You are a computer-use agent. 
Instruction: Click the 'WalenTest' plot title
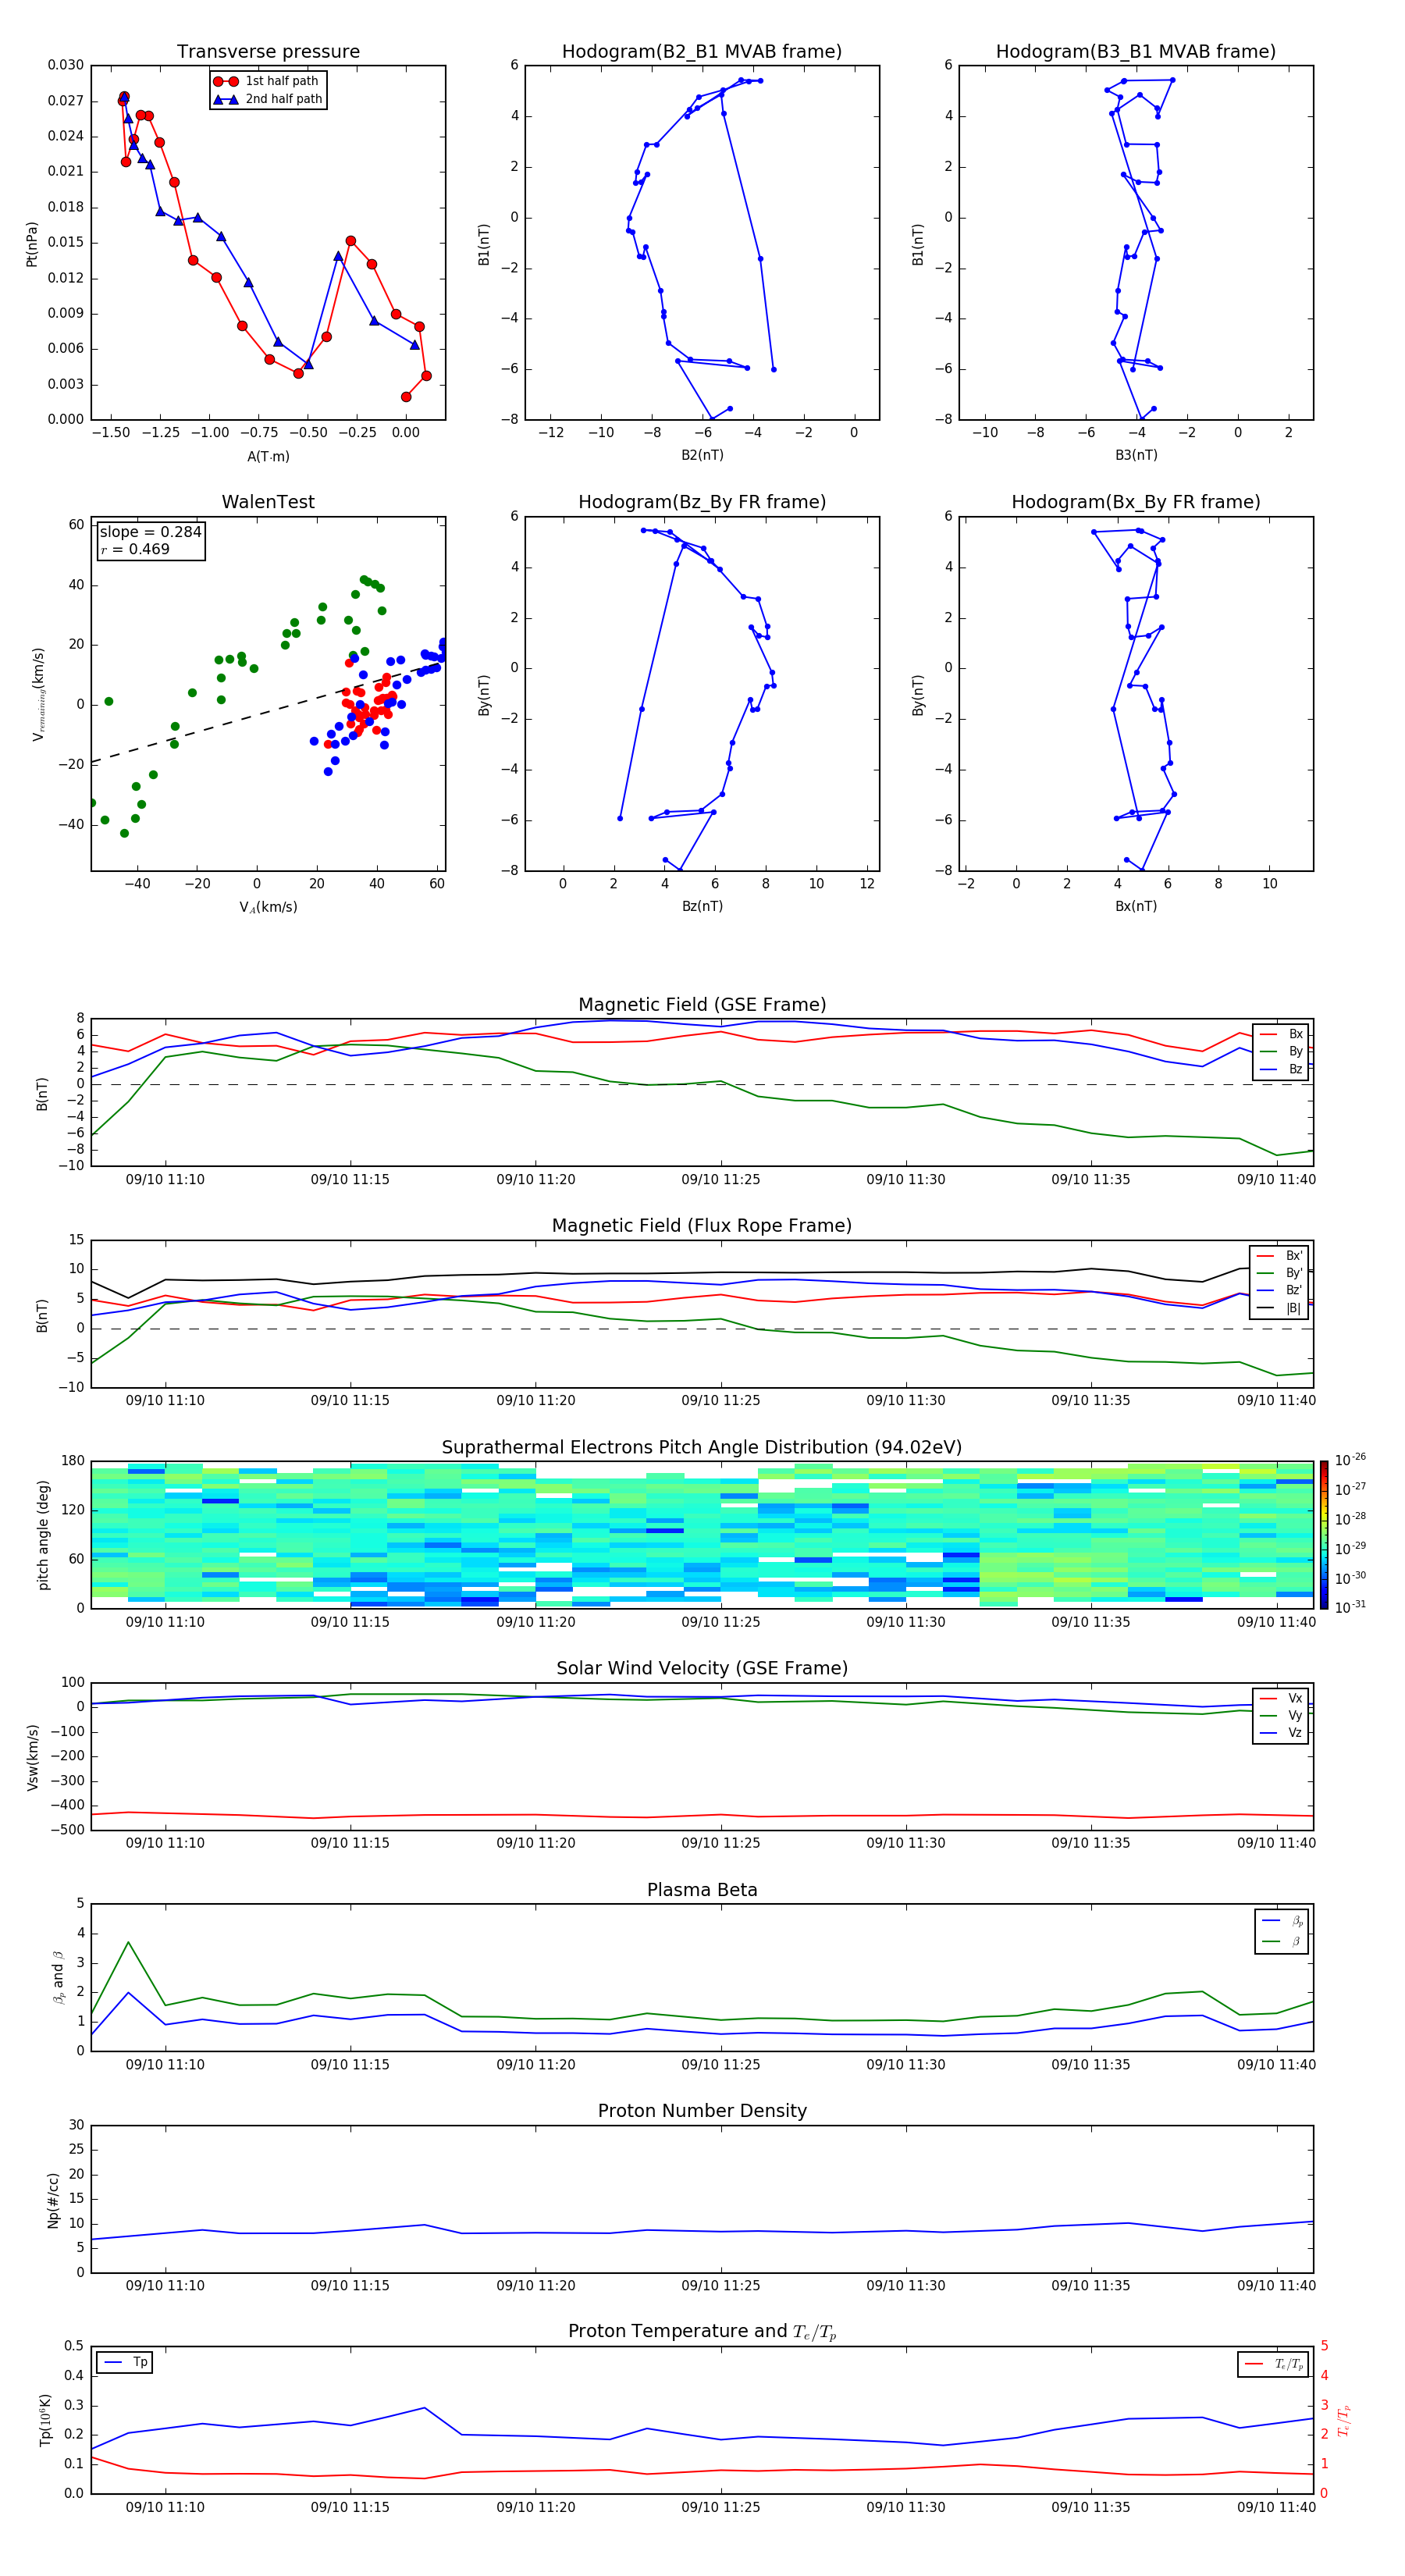[x=268, y=502]
